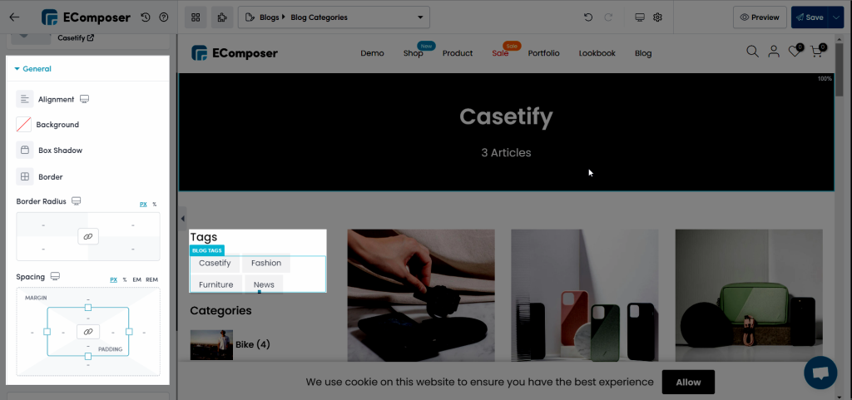Open the account user icon
This screenshot has height=400, width=852.
[x=774, y=52]
